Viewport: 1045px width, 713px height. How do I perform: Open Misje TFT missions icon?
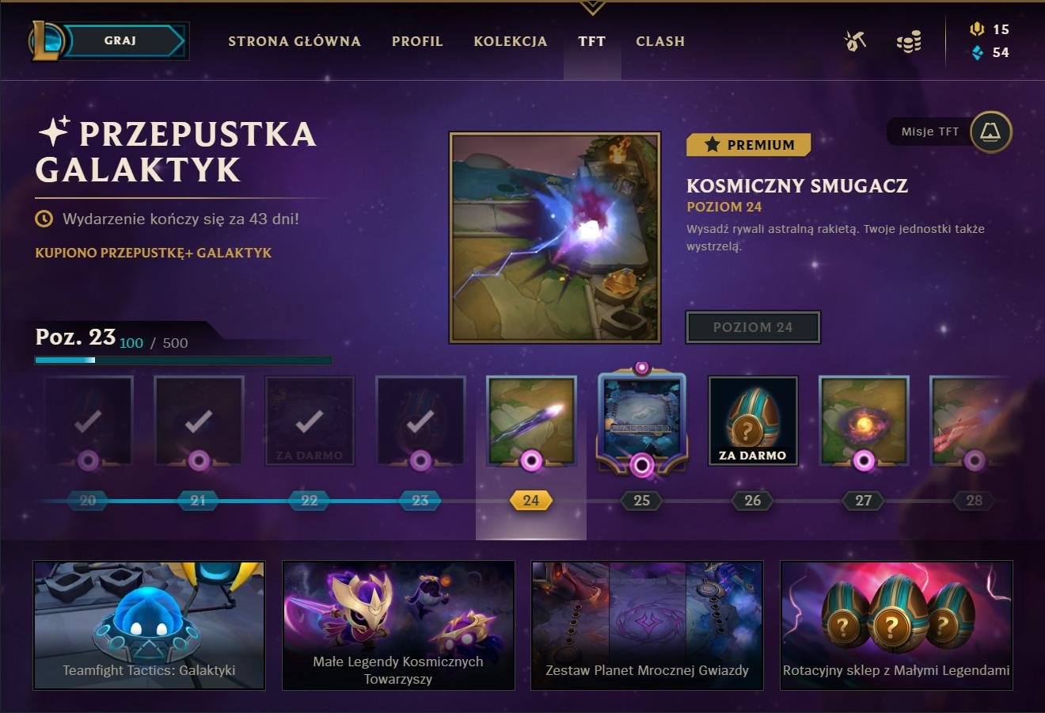(991, 132)
